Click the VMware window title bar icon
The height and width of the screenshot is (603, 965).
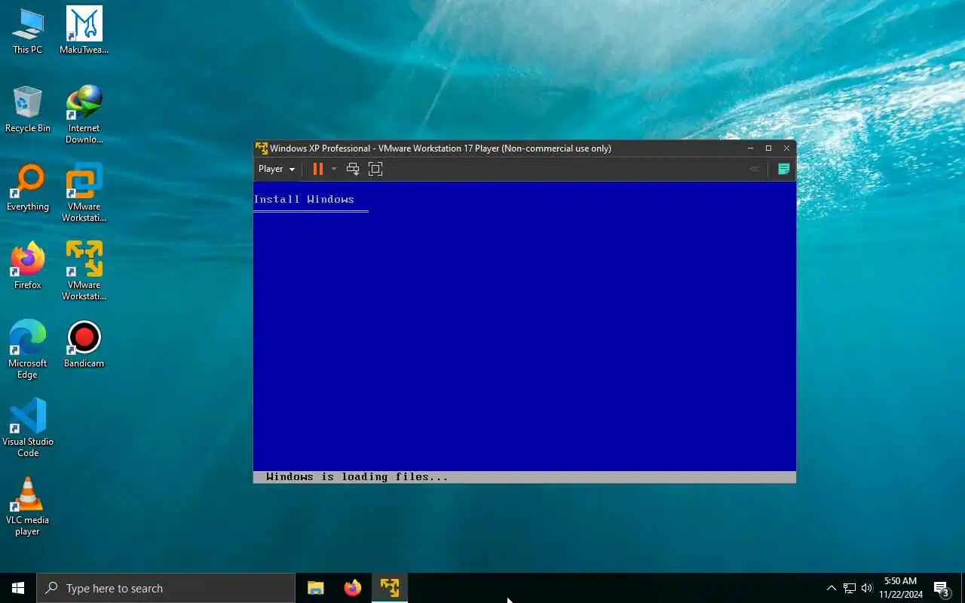click(x=261, y=148)
